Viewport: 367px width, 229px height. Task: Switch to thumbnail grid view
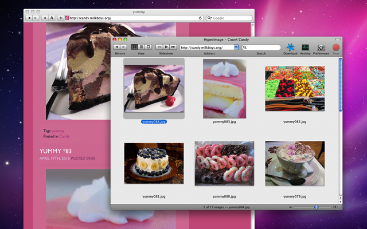[135, 46]
